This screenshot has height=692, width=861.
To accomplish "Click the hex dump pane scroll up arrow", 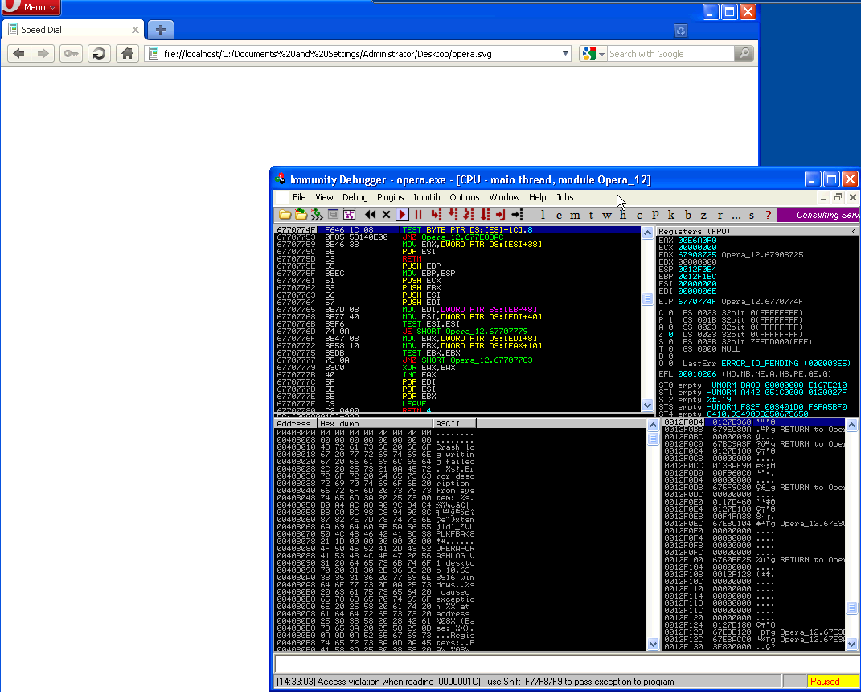I will click(653, 425).
